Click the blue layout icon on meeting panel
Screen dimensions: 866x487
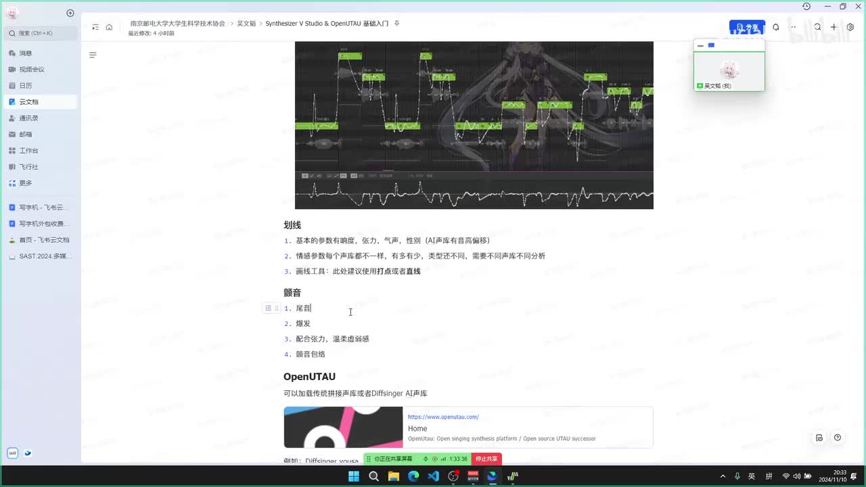coord(711,45)
